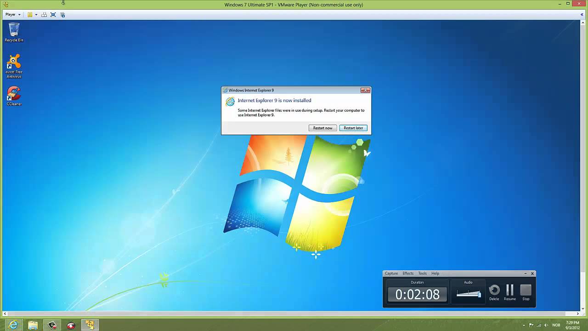Open the Help menu in recorder
The width and height of the screenshot is (588, 331).
(435, 274)
